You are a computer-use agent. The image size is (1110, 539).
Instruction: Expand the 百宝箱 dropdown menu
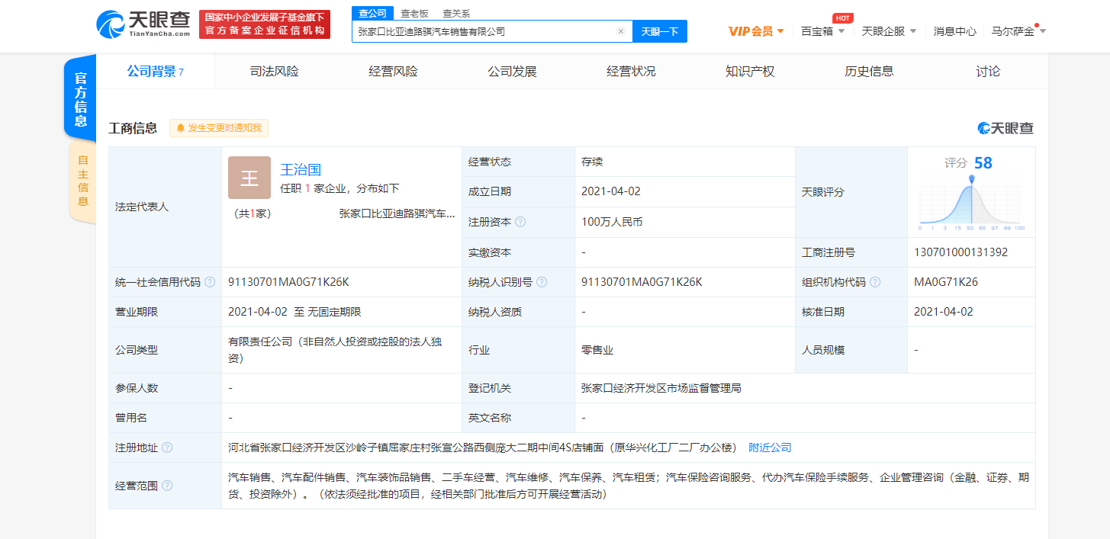(x=822, y=31)
